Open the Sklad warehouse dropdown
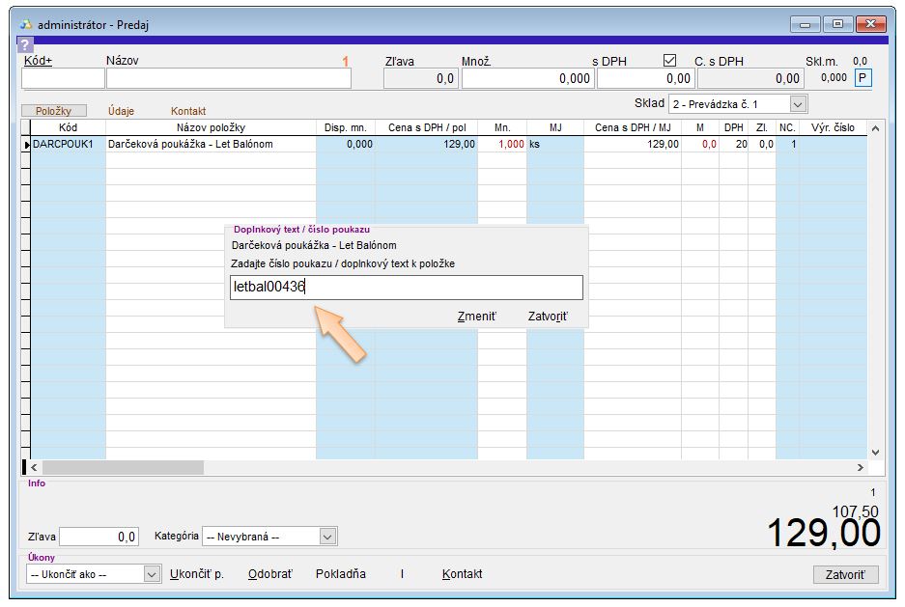The width and height of the screenshot is (905, 607). [x=798, y=103]
